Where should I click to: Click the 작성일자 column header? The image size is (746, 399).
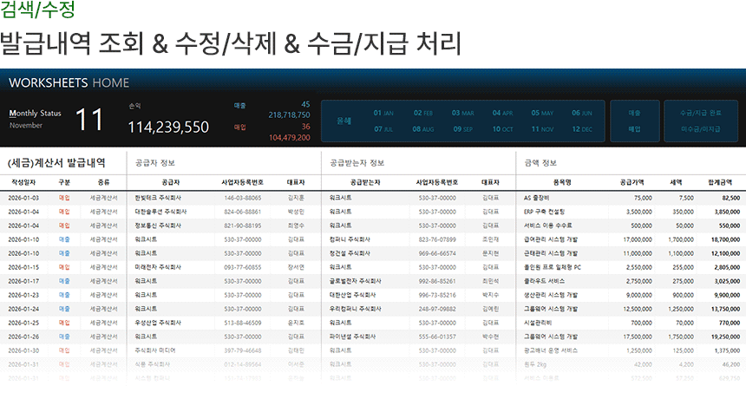25,182
